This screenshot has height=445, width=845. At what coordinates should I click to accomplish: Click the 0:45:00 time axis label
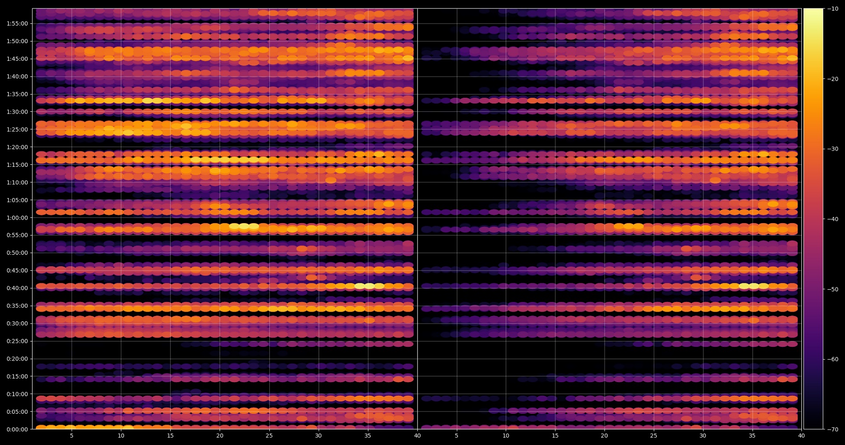[x=17, y=271]
